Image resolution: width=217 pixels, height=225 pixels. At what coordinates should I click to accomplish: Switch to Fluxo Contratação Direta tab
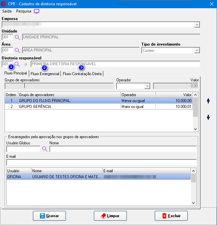[82, 74]
